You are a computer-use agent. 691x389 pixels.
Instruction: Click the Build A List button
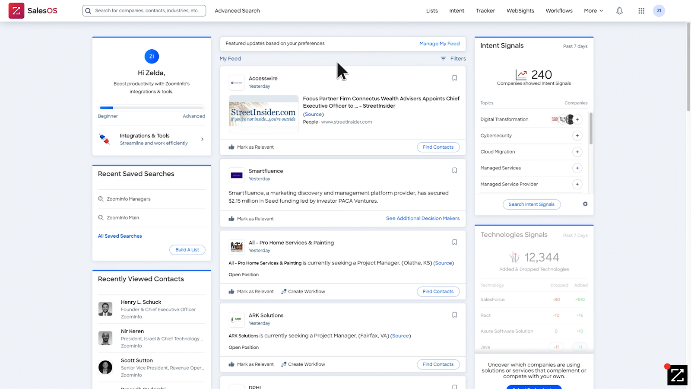tap(187, 250)
